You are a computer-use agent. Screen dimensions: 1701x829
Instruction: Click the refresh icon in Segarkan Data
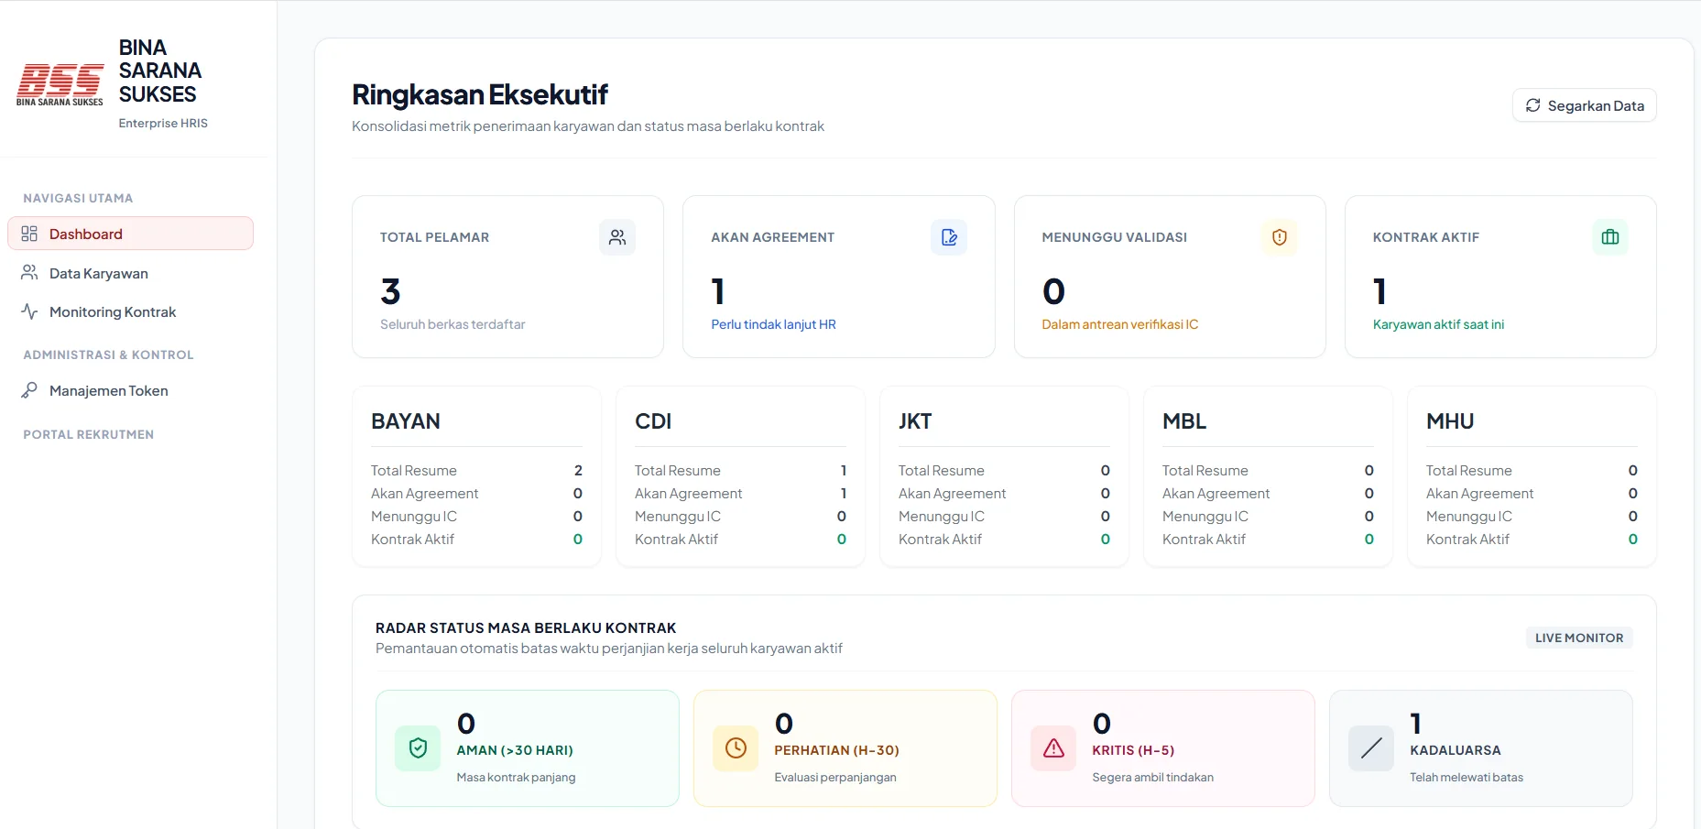point(1532,105)
